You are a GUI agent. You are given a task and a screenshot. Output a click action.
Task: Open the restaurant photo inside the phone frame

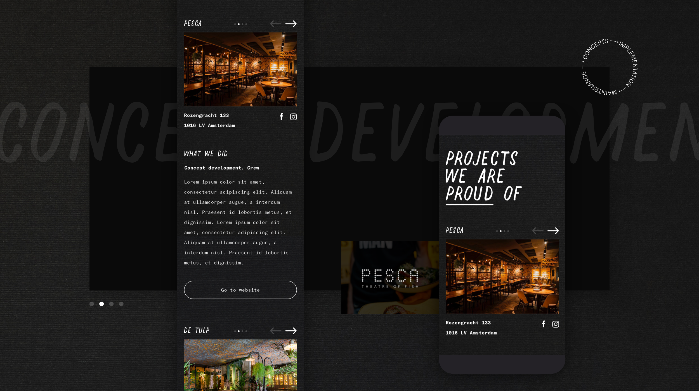pyautogui.click(x=502, y=276)
